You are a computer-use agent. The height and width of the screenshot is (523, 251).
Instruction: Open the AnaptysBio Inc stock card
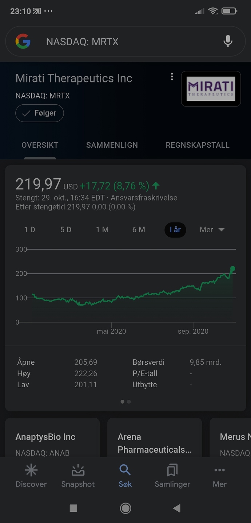(52, 438)
